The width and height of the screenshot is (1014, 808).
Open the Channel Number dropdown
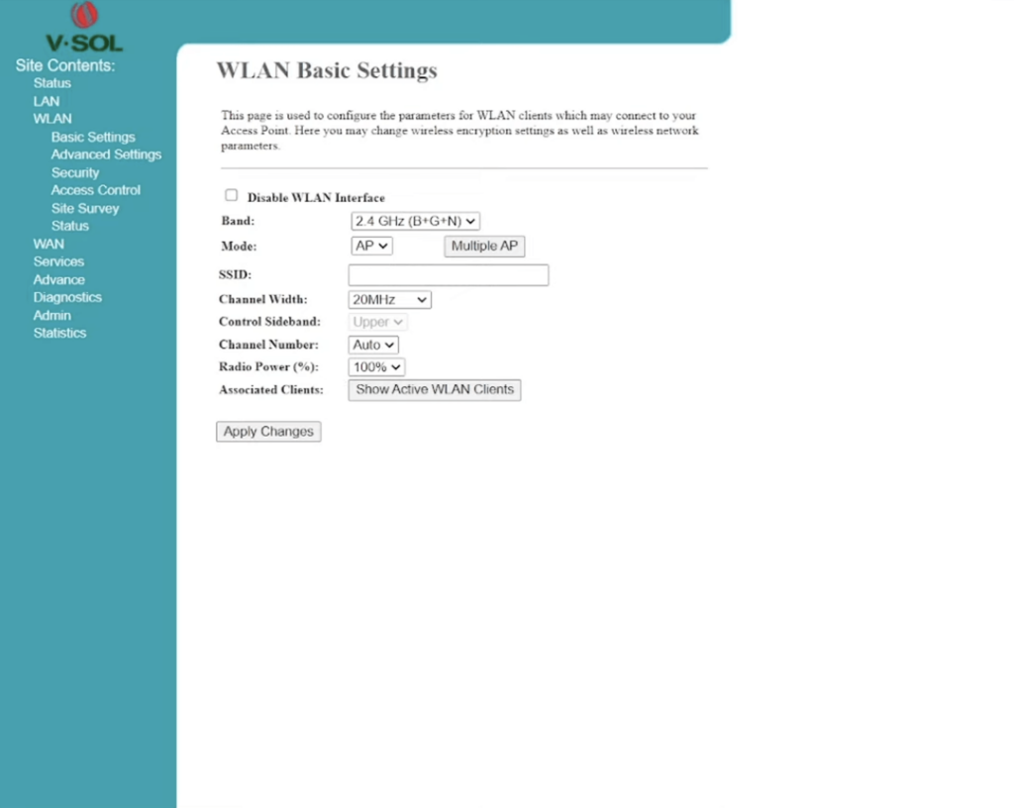click(372, 344)
